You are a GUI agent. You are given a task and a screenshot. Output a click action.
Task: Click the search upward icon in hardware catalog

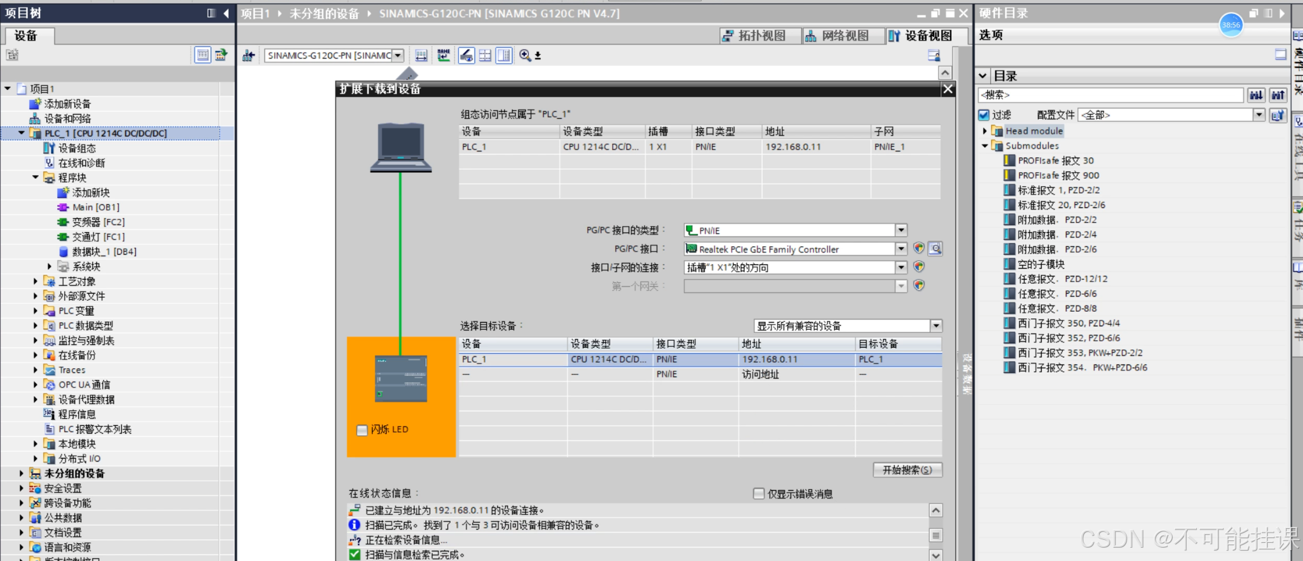(x=1278, y=95)
